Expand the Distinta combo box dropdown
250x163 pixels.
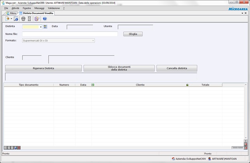(x=41, y=27)
